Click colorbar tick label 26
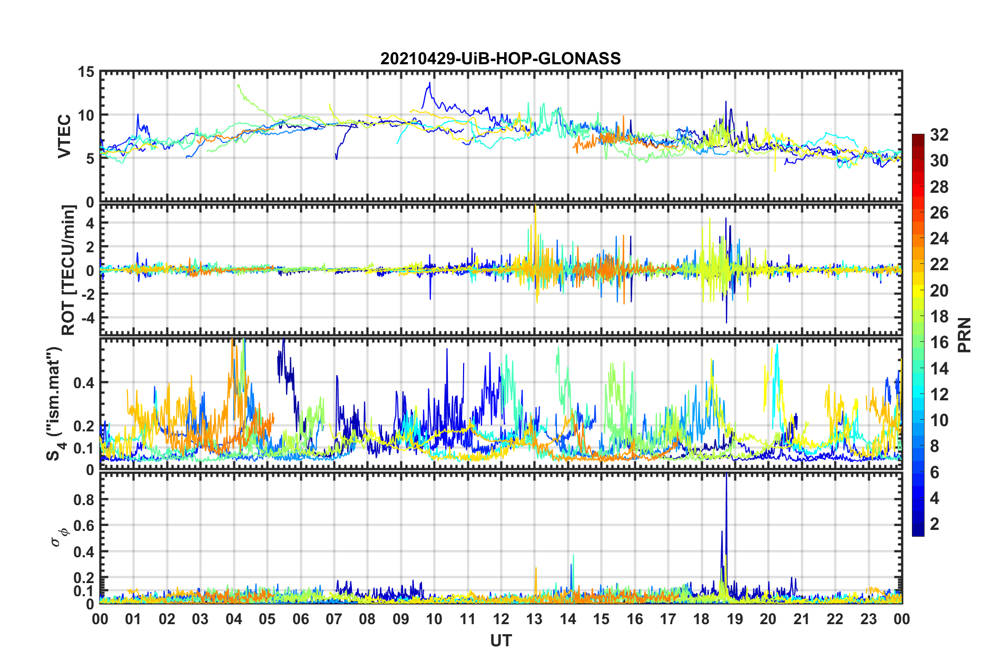 click(x=939, y=213)
